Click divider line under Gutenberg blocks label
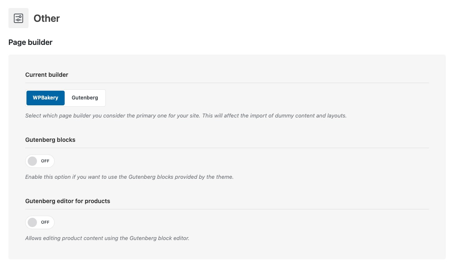This screenshot has width=453, height=269. [227, 148]
